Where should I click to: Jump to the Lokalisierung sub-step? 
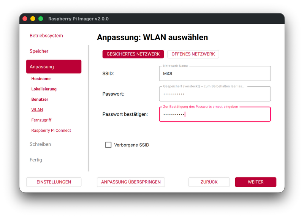(x=44, y=89)
